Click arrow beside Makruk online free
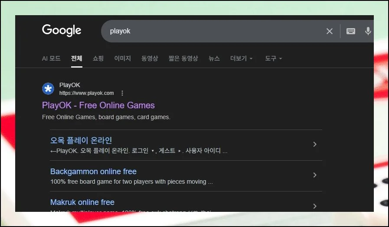Image resolution: width=389 pixels, height=227 pixels. click(x=315, y=206)
